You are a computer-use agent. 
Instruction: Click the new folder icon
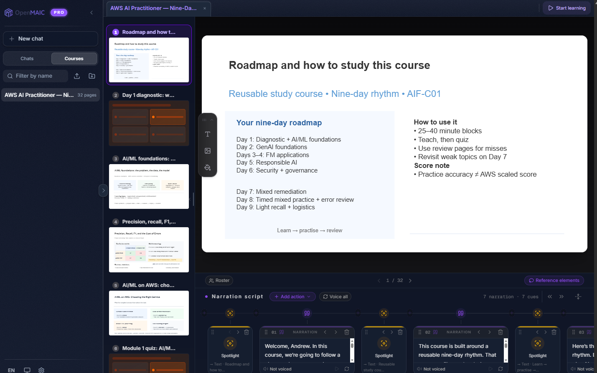pos(92,76)
